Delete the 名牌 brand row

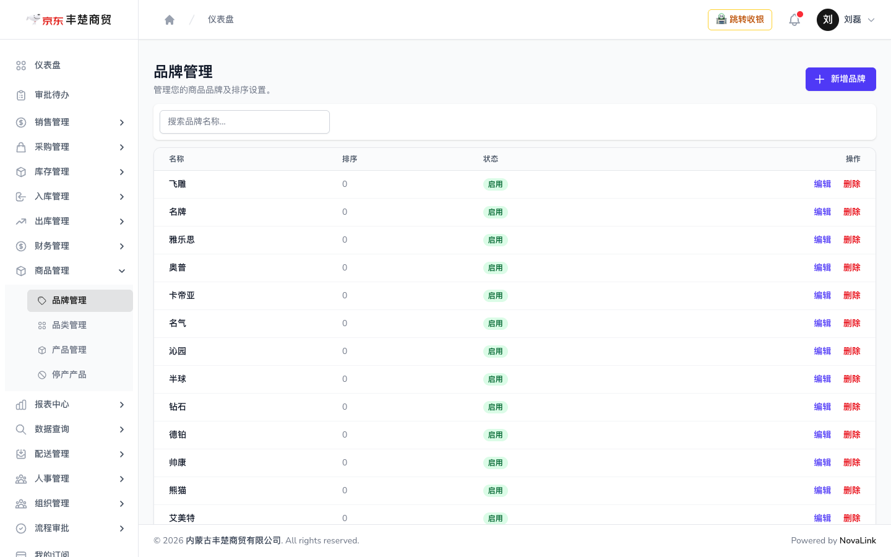click(852, 212)
